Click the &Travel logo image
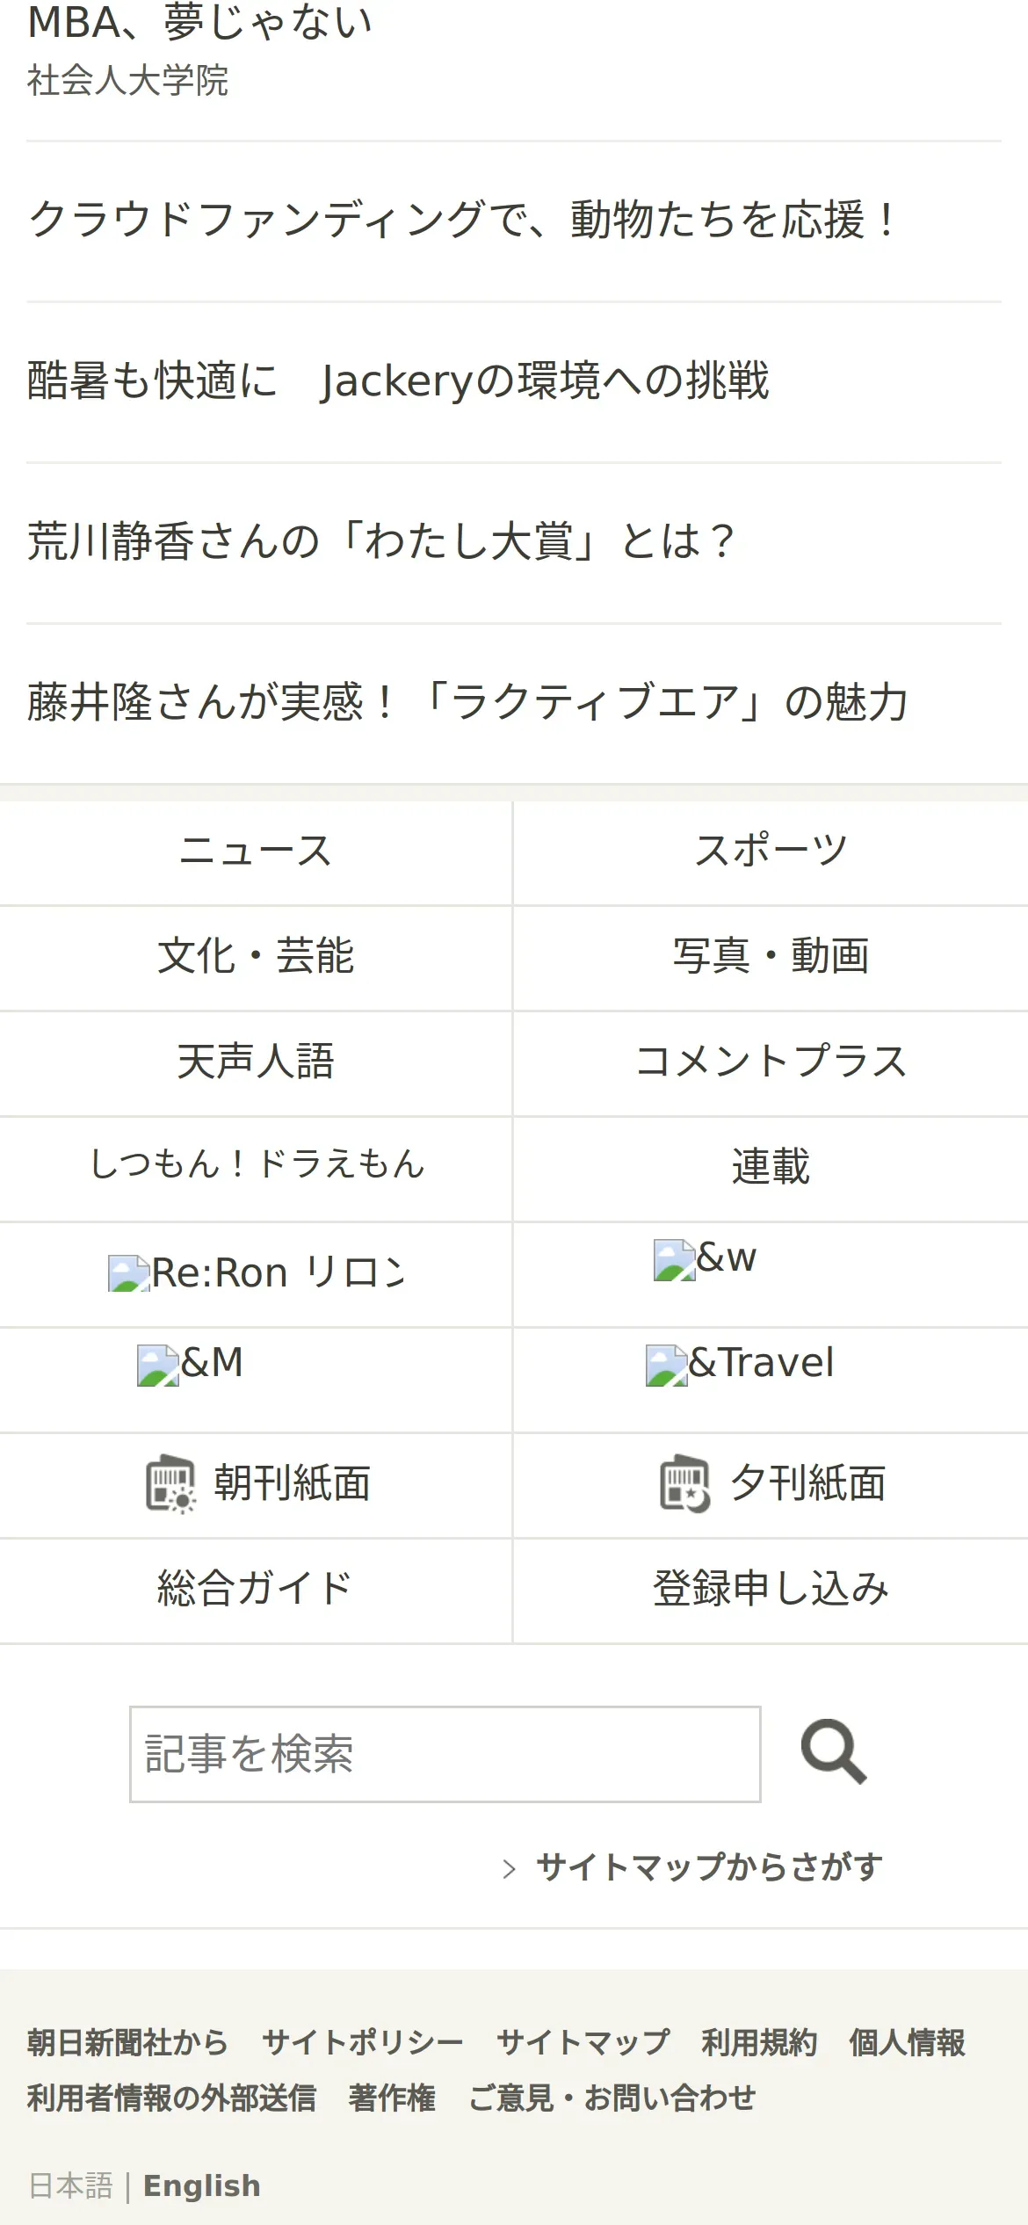Image resolution: width=1028 pixels, height=2225 pixels. [667, 1365]
